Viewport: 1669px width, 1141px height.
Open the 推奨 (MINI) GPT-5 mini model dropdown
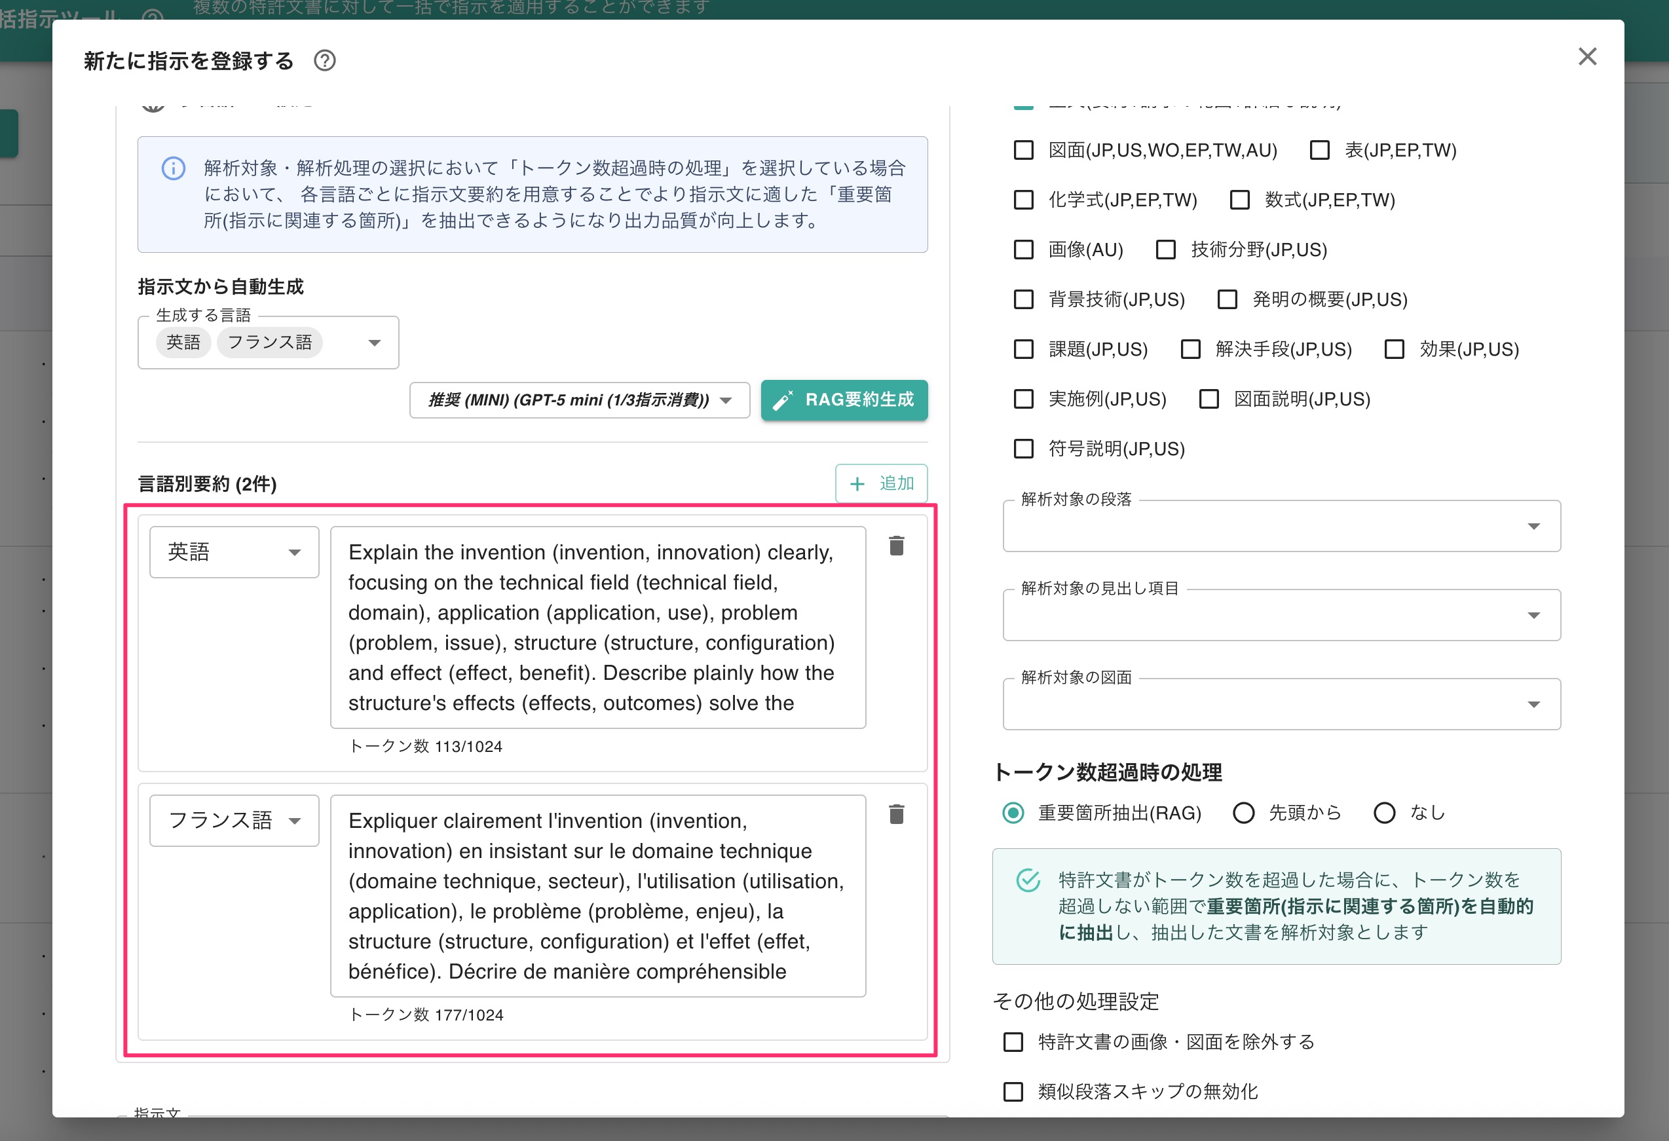[x=580, y=400]
